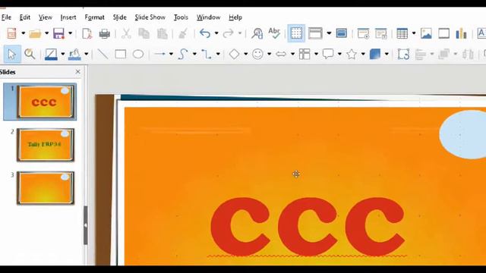Open the File menu
The image size is (486, 273).
[x=7, y=17]
